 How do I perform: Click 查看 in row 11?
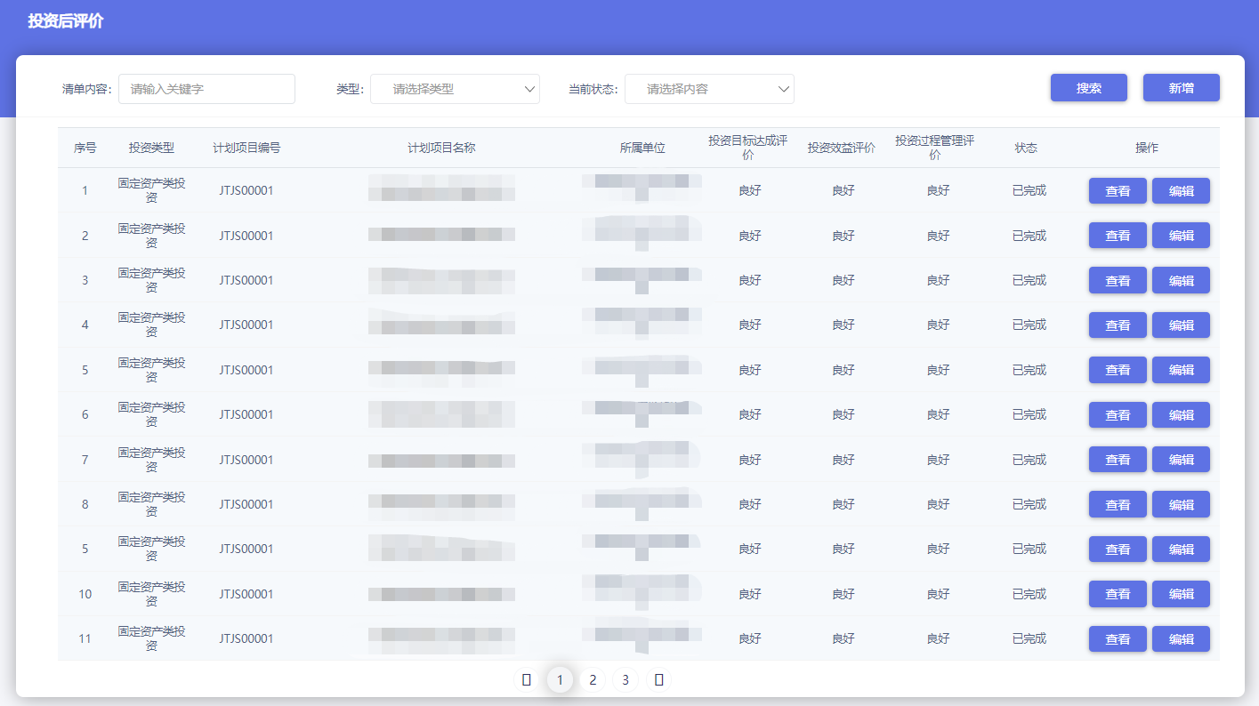point(1118,639)
